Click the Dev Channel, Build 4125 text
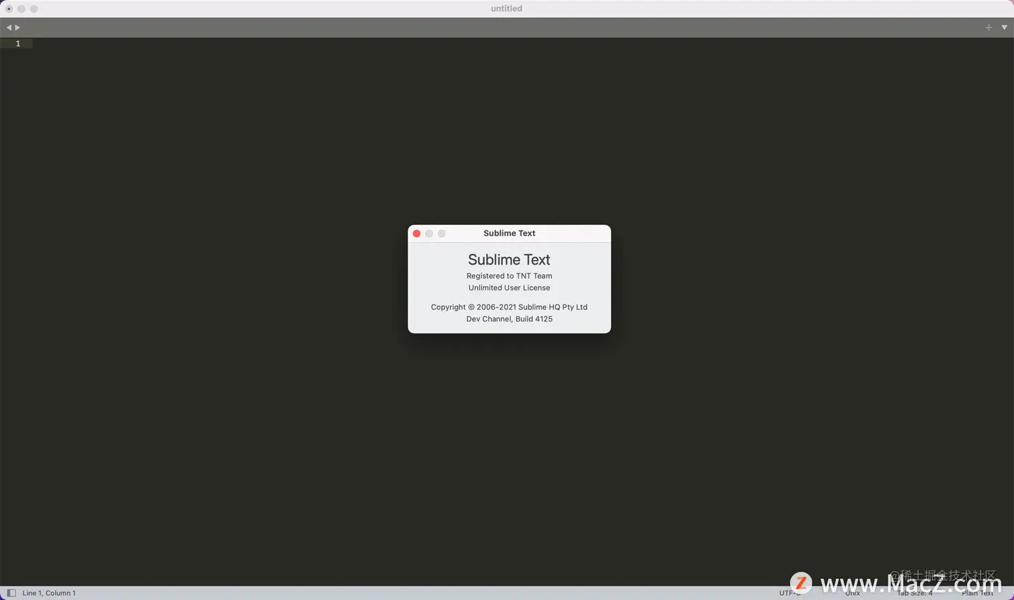1014x600 pixels. click(x=509, y=319)
